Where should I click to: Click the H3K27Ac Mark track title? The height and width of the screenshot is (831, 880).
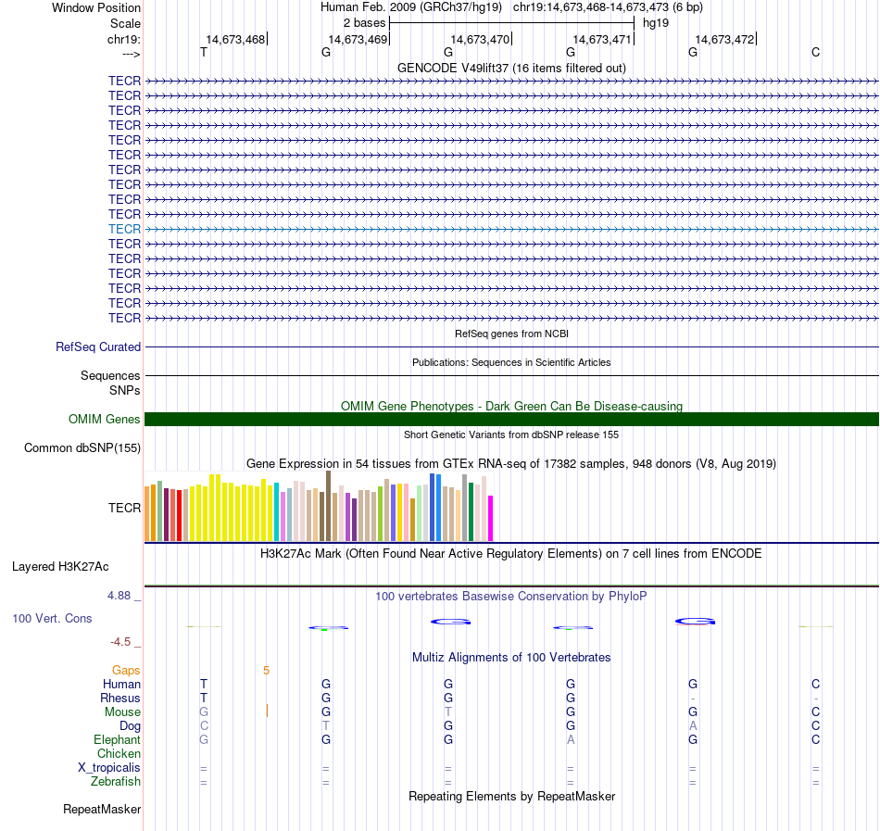(x=511, y=553)
